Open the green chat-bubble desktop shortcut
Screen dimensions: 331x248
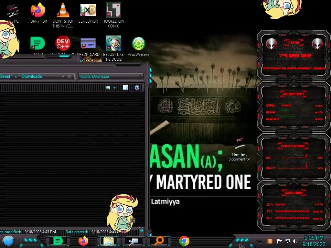click(x=37, y=43)
